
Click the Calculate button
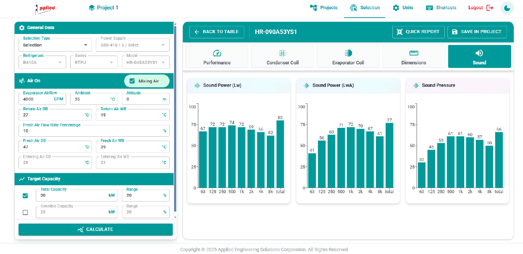[95, 229]
